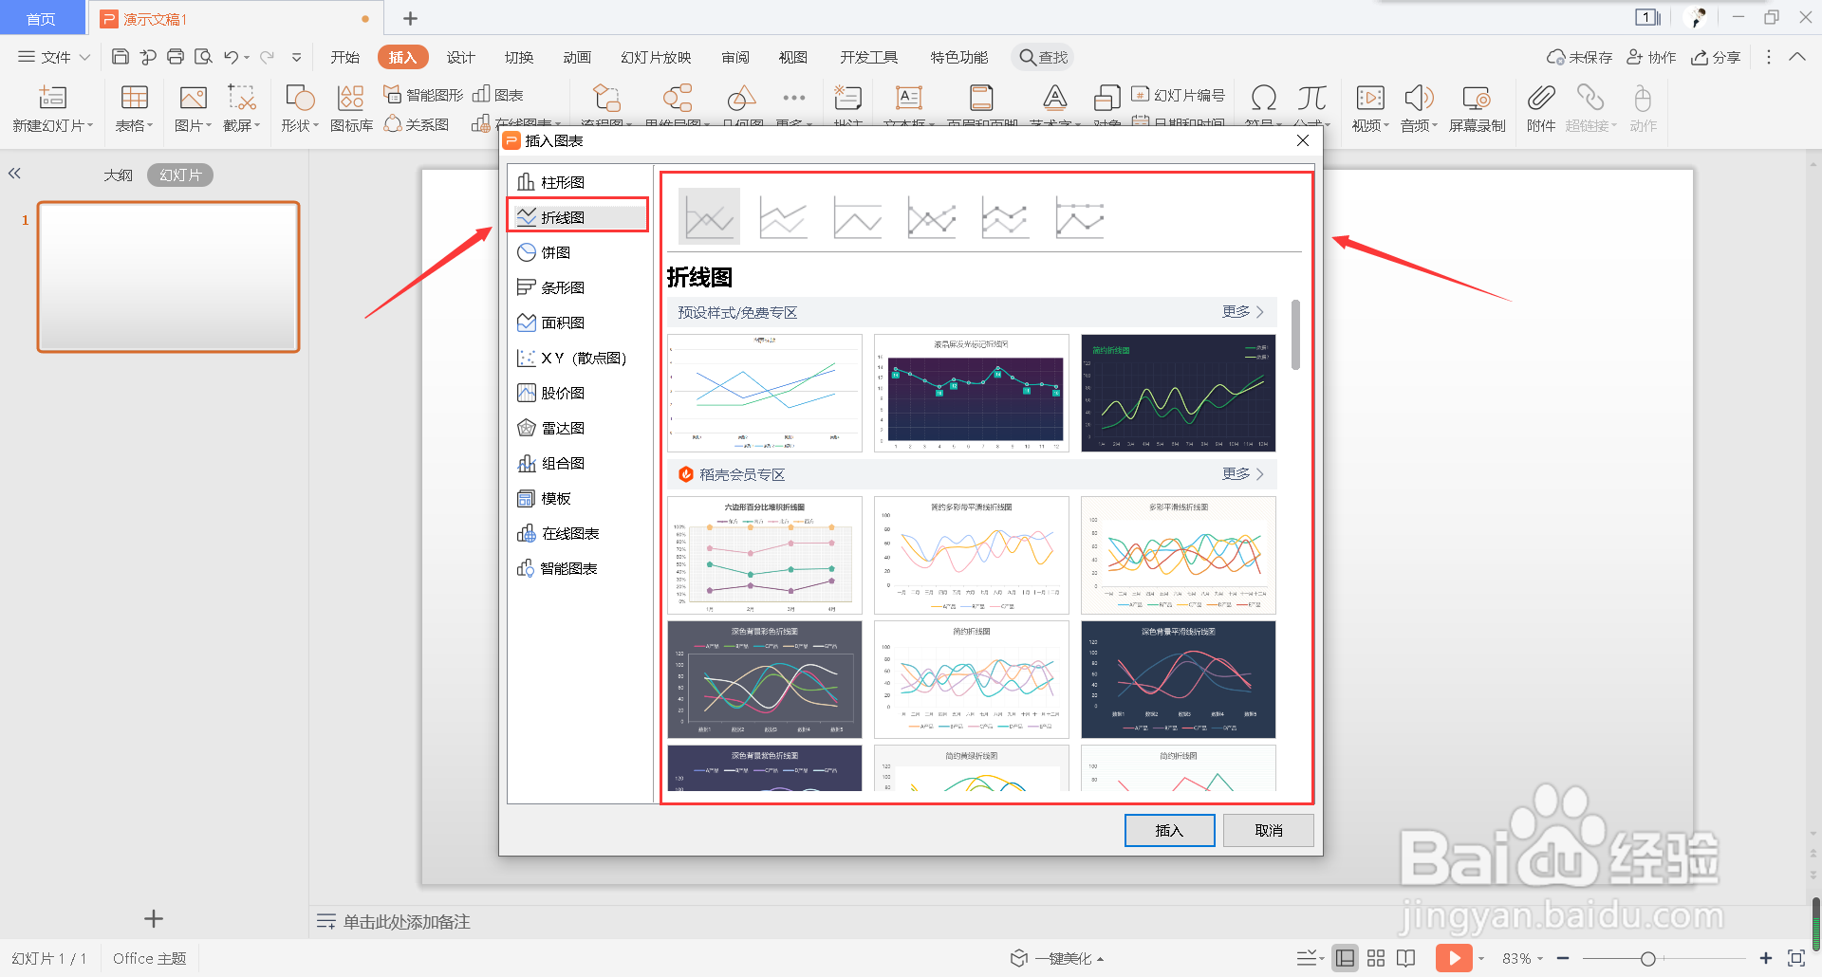Viewport: 1822px width, 977px height.
Task: Switch to normal view in status bar
Action: point(1345,958)
